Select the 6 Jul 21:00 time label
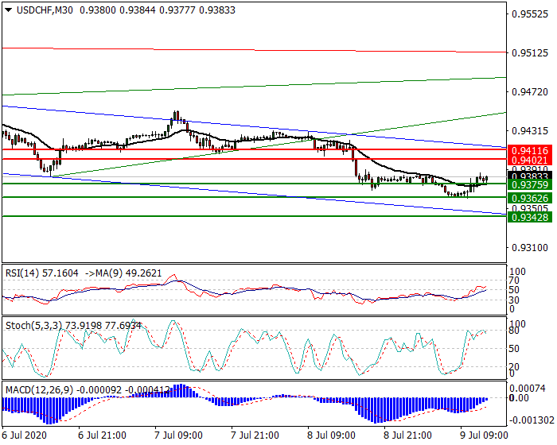This screenshot has width=557, height=445. [x=102, y=435]
